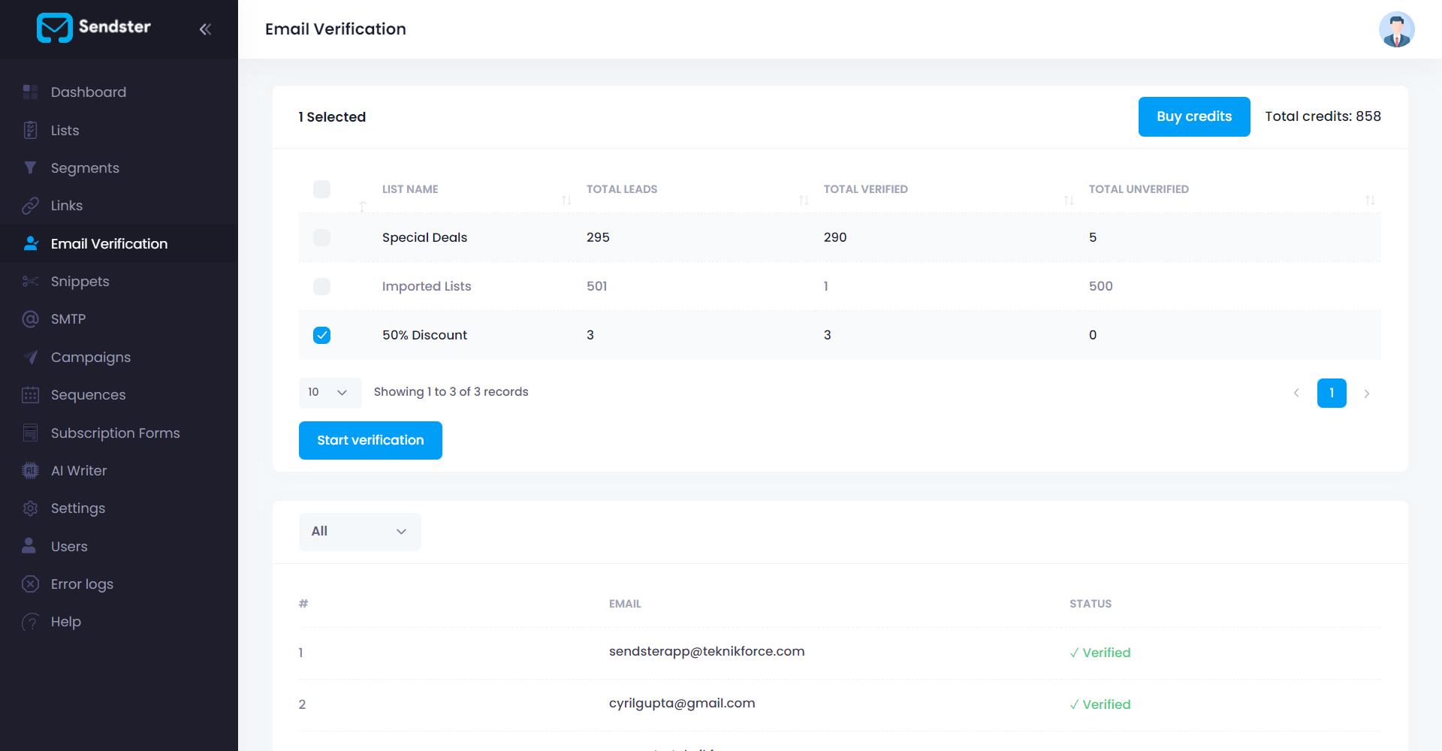Click the Error logs circle-x icon

point(30,584)
